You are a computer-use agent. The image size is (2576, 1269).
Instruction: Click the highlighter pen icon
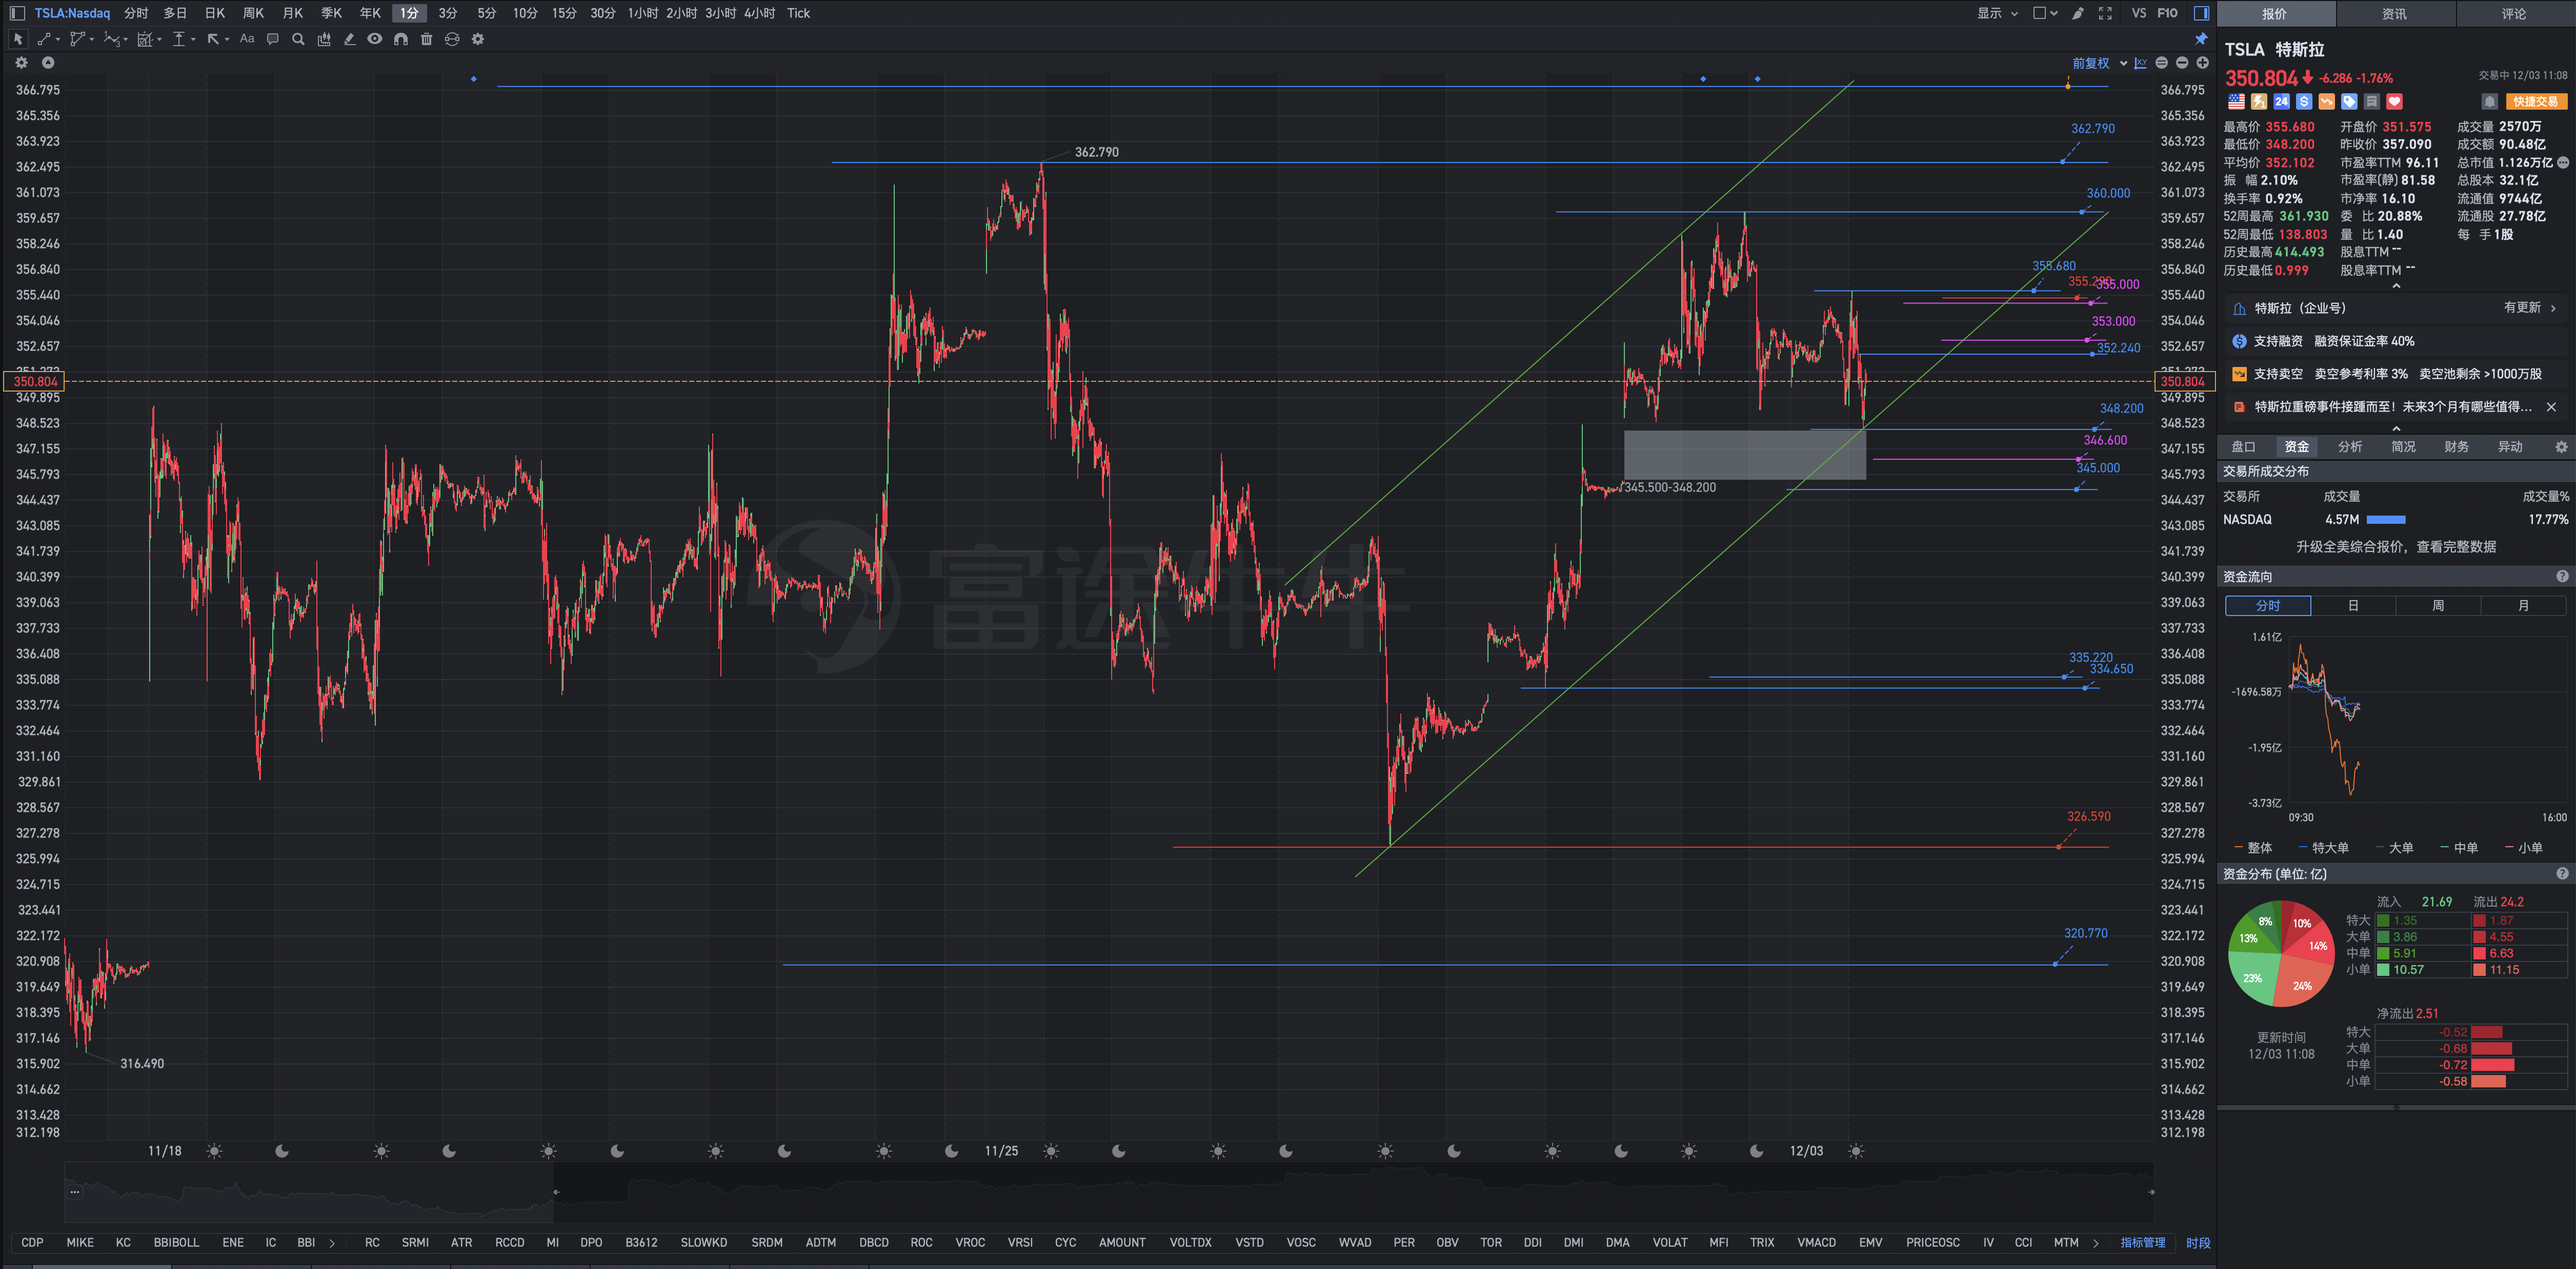pos(349,39)
